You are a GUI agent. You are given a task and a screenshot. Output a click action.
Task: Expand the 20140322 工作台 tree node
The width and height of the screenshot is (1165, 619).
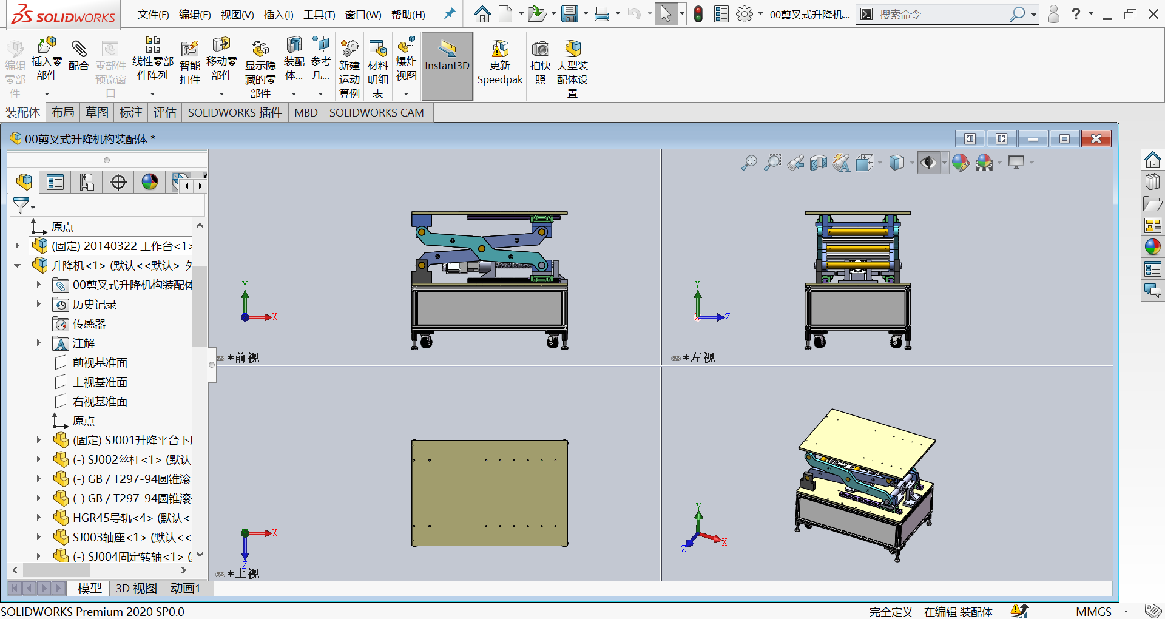point(17,246)
